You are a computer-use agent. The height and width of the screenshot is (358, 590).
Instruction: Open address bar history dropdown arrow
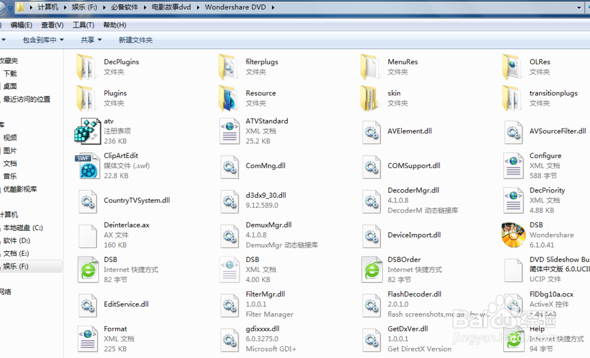point(579,7)
